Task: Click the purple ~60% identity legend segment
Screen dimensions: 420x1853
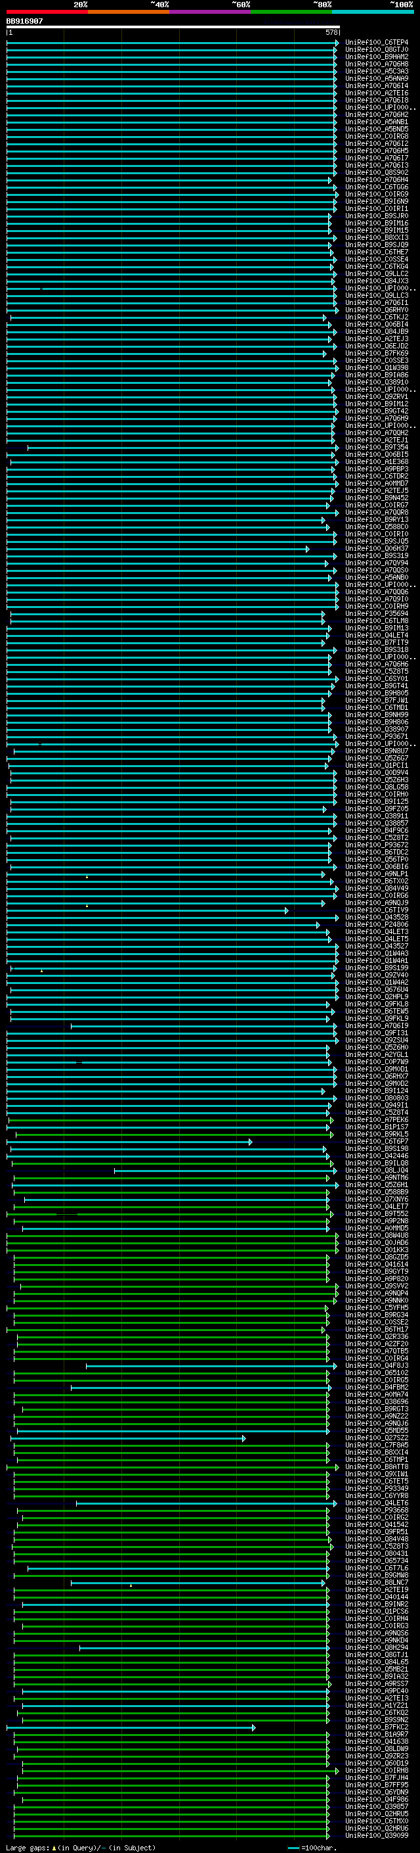Action: coord(211,12)
